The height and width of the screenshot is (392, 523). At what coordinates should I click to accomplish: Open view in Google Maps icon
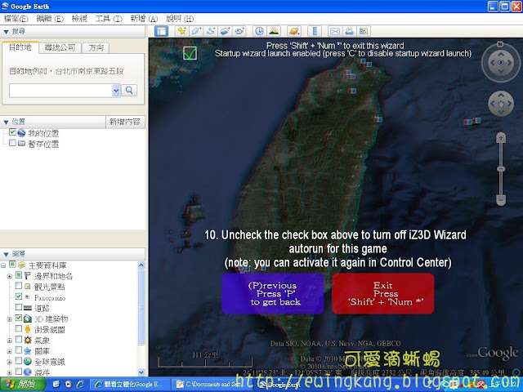(363, 31)
